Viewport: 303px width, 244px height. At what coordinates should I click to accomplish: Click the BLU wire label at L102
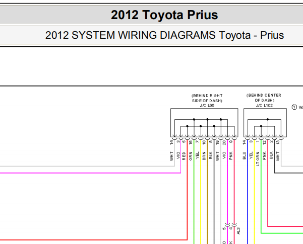[244, 155]
